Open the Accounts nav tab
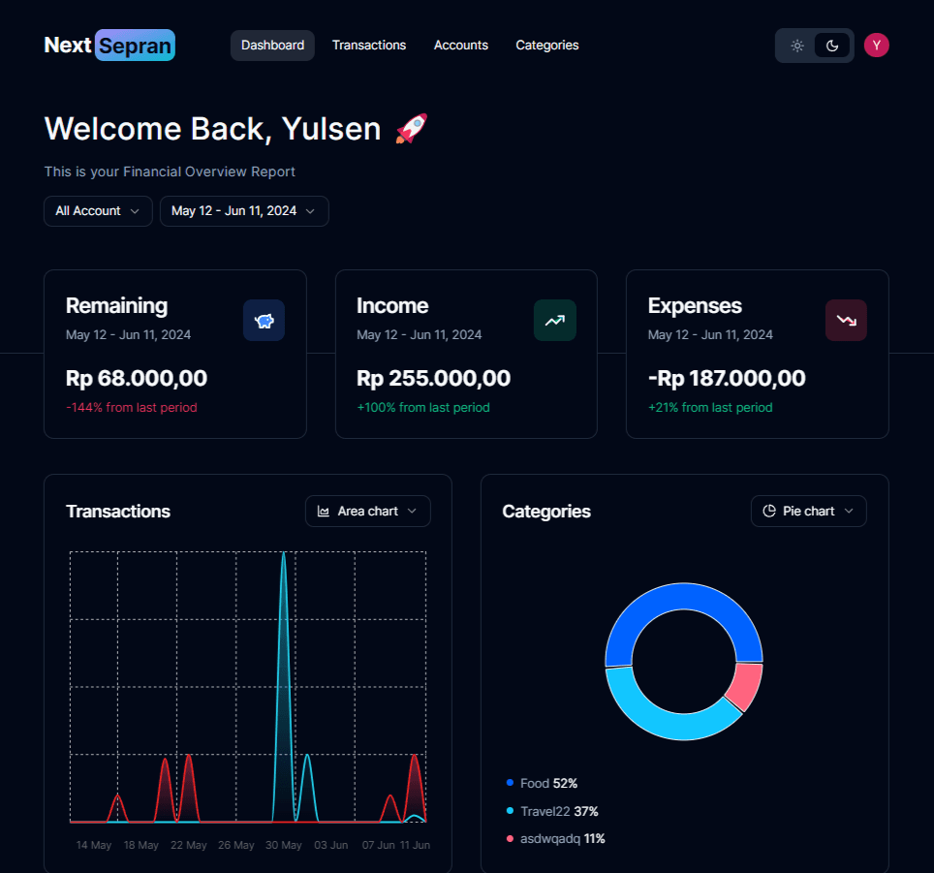Screen dimensions: 934x873 pos(461,46)
